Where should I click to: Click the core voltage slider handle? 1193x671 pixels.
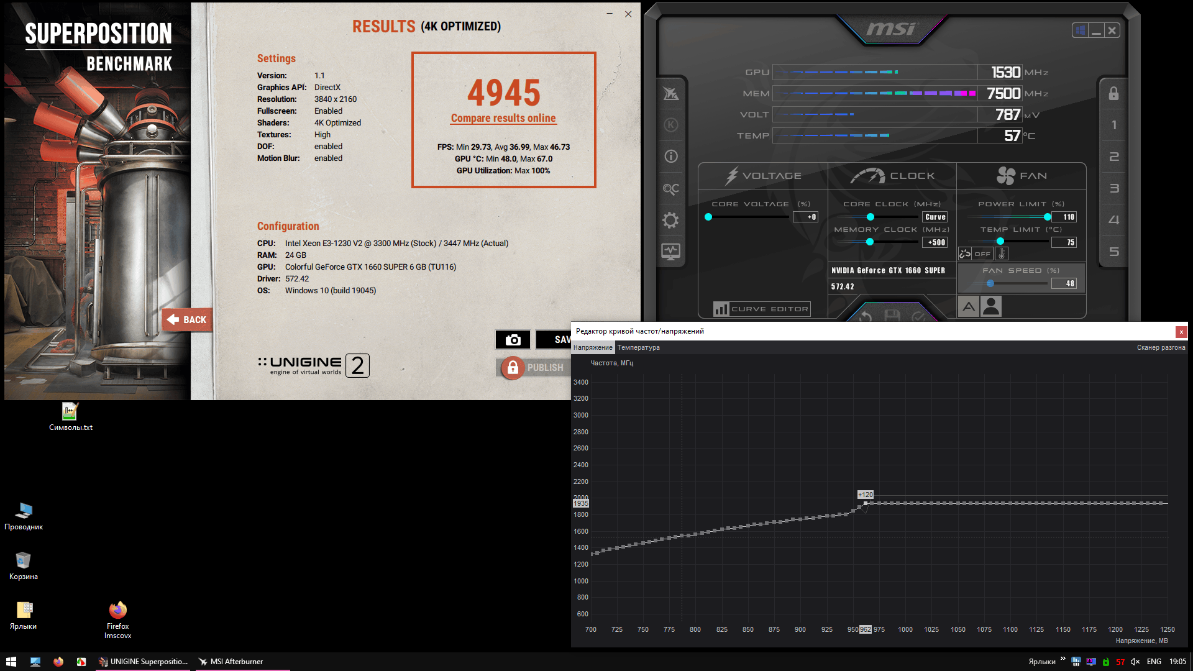tap(708, 217)
